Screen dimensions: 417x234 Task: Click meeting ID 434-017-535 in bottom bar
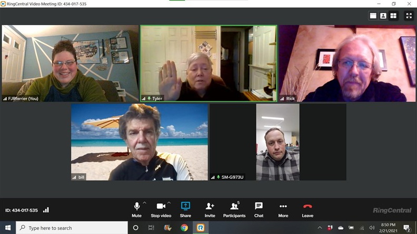22,210
